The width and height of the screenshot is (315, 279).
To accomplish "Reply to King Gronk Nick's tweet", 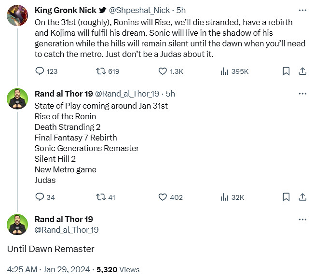I will point(40,71).
